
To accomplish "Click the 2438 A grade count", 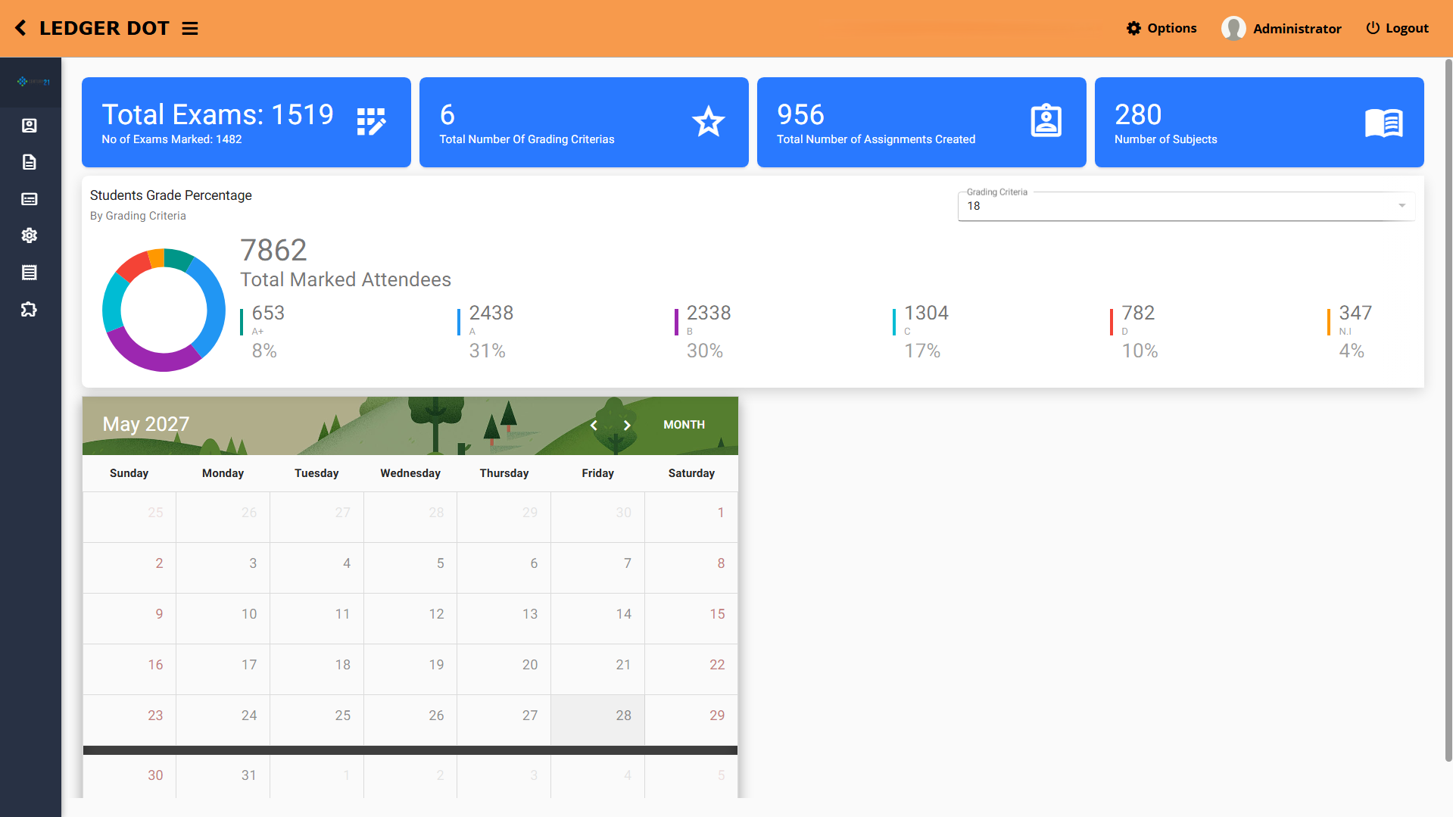I will 491,313.
